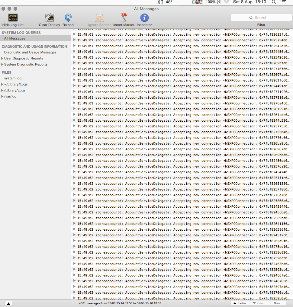This screenshot has height=307, width=293.
Task: Select log entry ending 0x7fbf82597d10
Action: [182, 287]
